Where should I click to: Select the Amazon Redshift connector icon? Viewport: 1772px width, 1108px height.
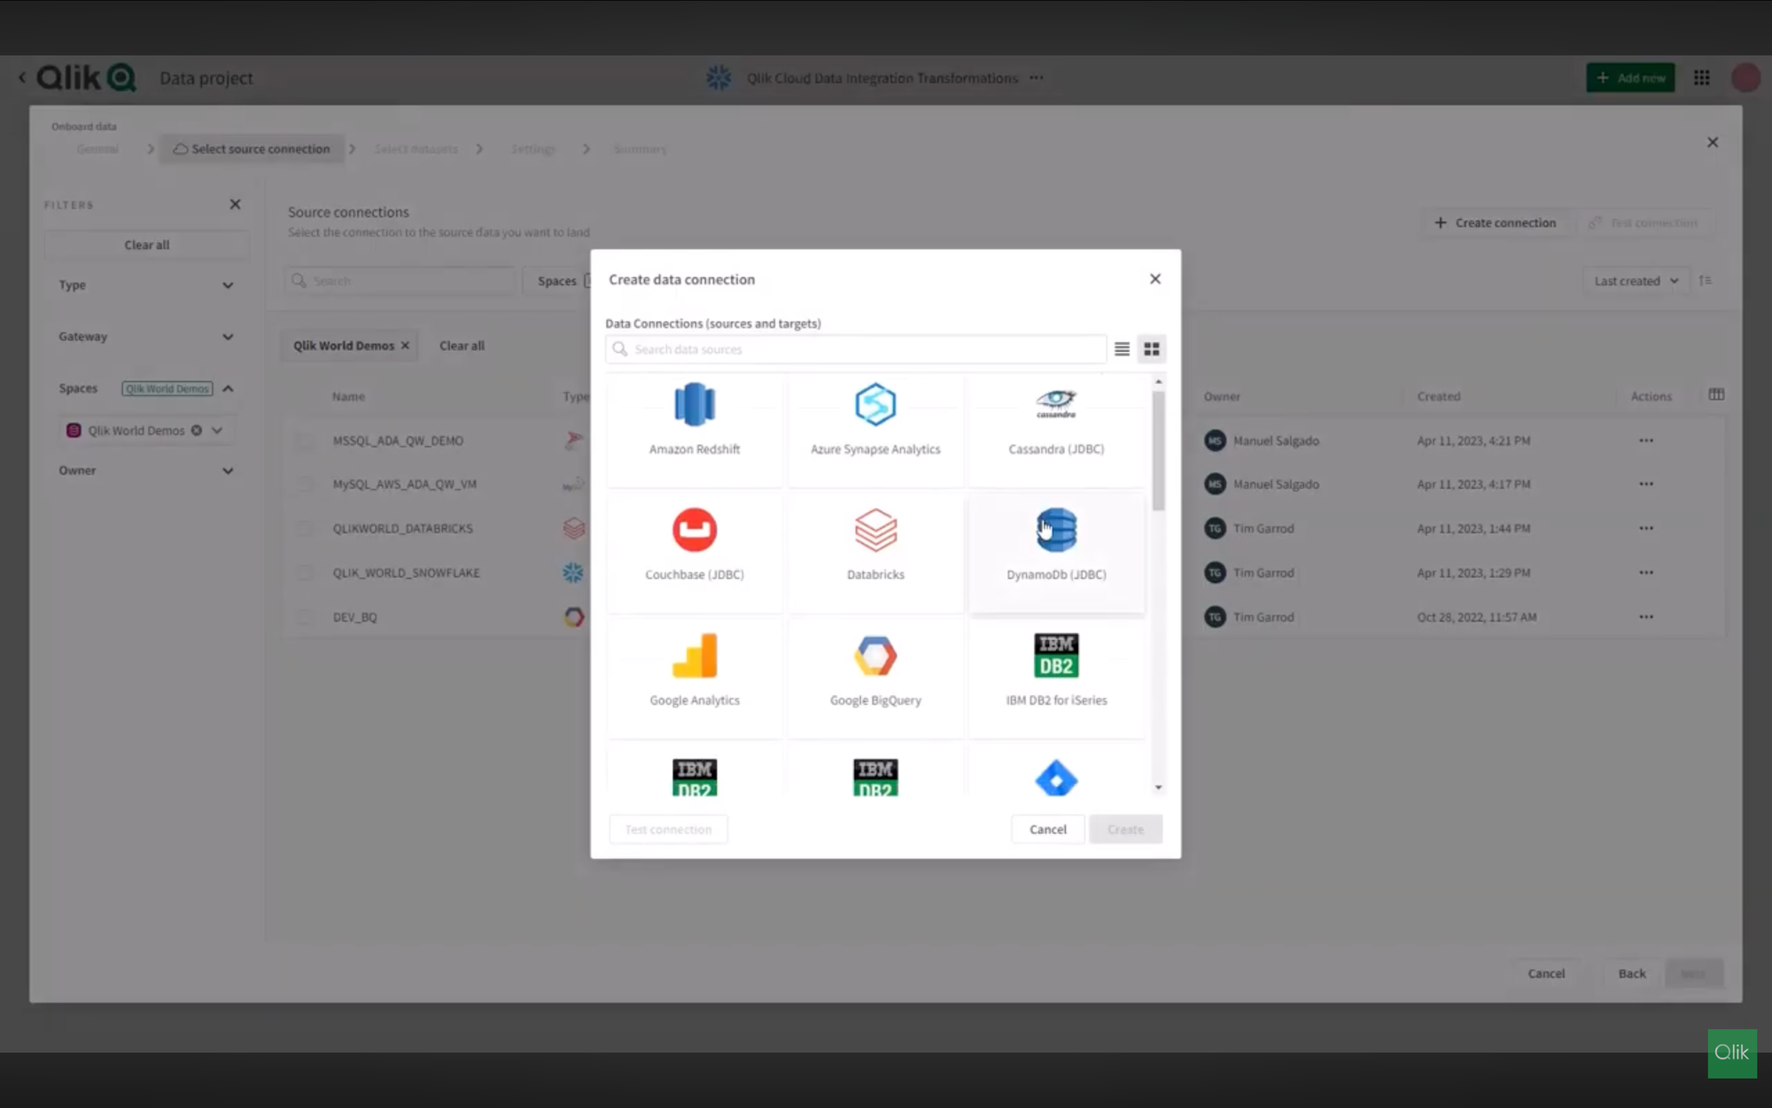click(x=694, y=405)
